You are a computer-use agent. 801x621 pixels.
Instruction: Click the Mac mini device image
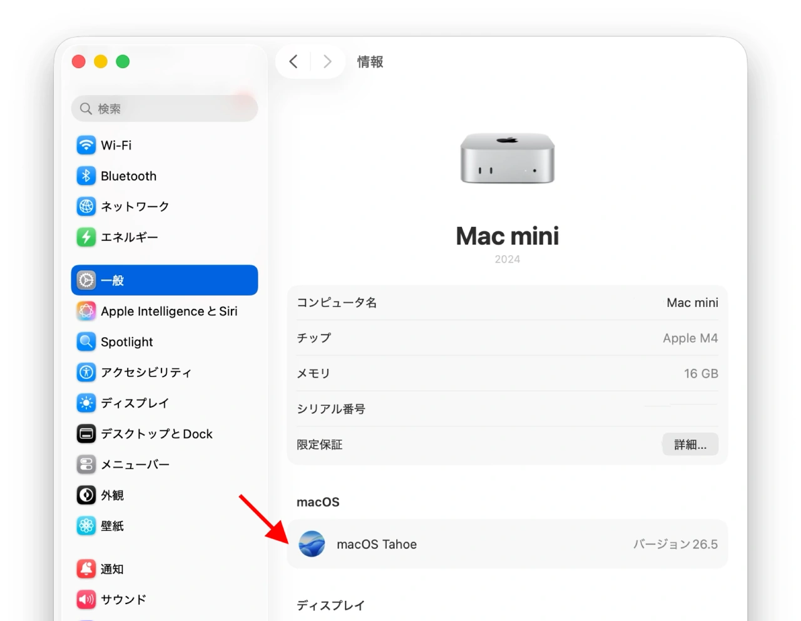point(508,158)
